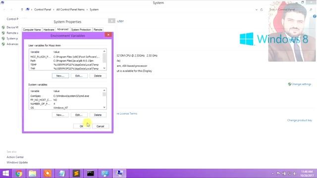317x178 pixels.
Task: Click Edit under System variables
Action: 79,115
